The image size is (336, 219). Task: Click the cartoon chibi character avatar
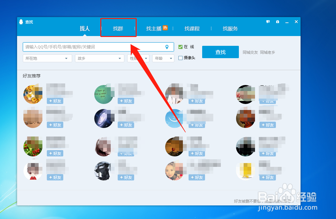[33, 171]
